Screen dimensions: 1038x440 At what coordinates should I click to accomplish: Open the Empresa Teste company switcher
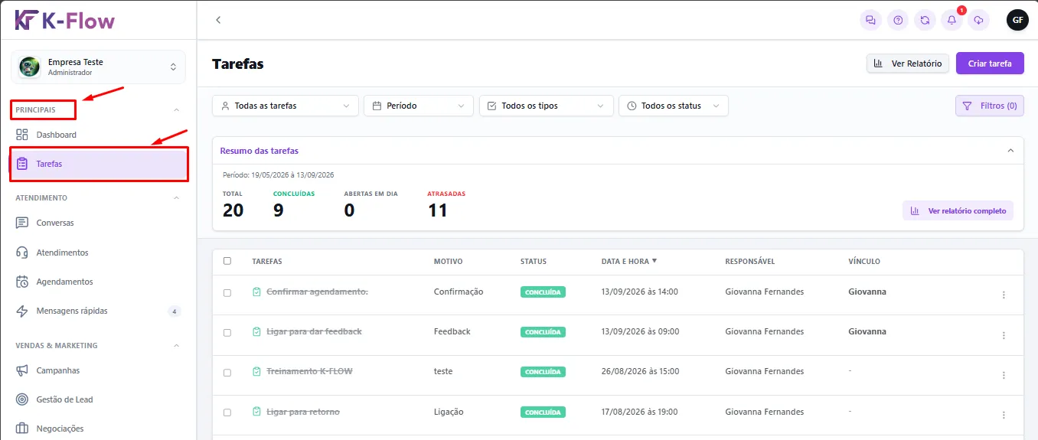click(98, 67)
